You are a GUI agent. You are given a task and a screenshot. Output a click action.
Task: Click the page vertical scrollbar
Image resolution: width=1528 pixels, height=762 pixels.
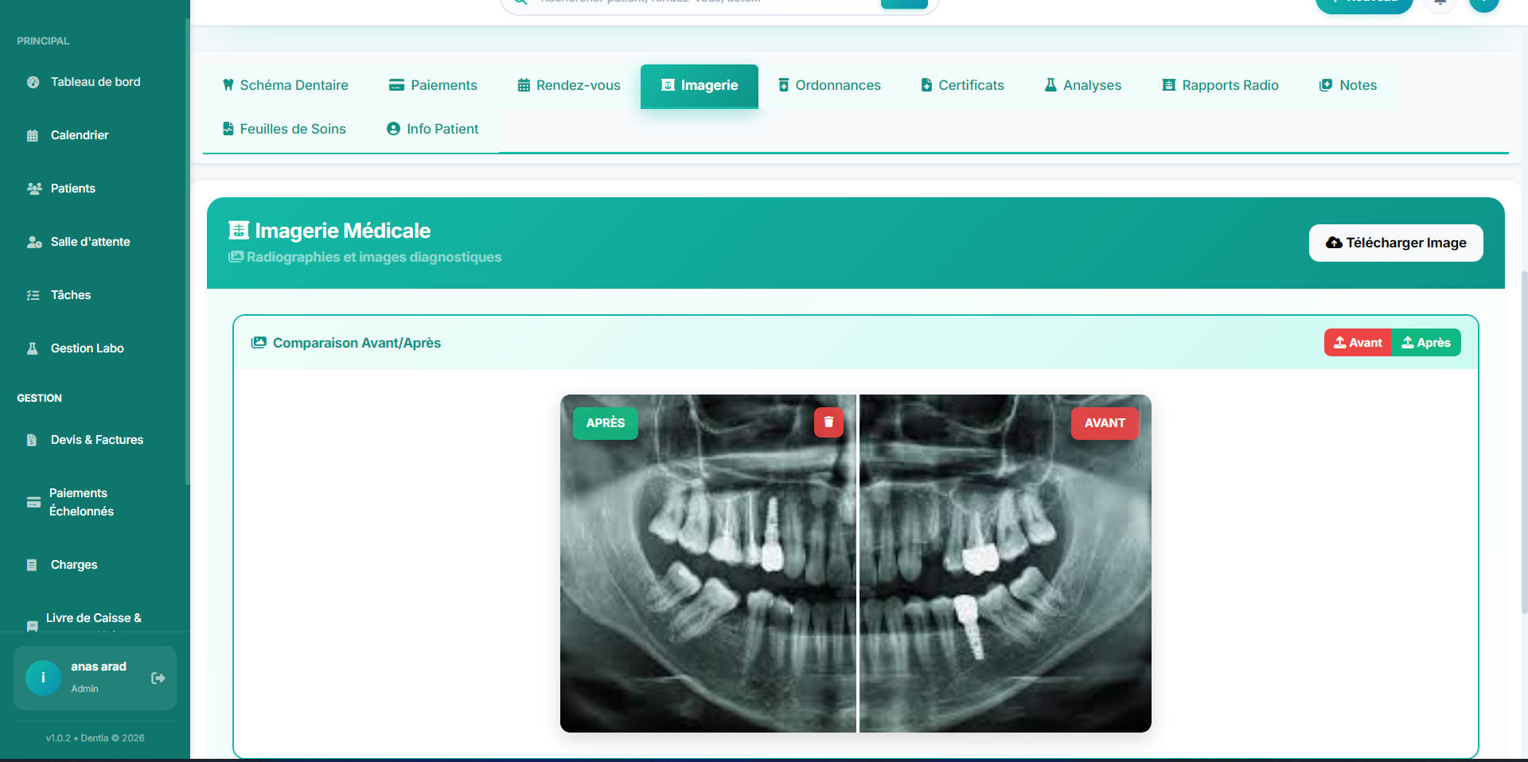point(1524,442)
